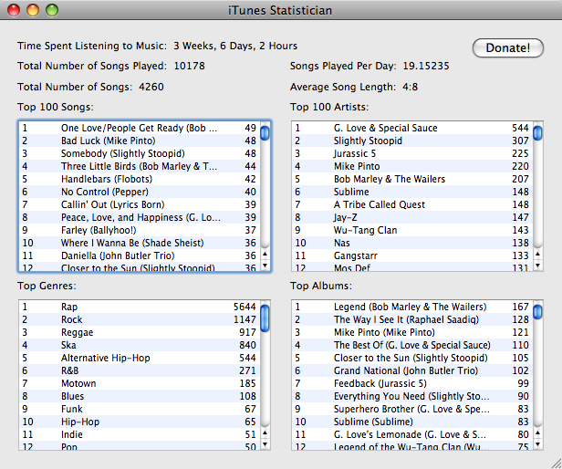
Task: Click the Top Genres scrollbar thumb
Action: [265, 318]
